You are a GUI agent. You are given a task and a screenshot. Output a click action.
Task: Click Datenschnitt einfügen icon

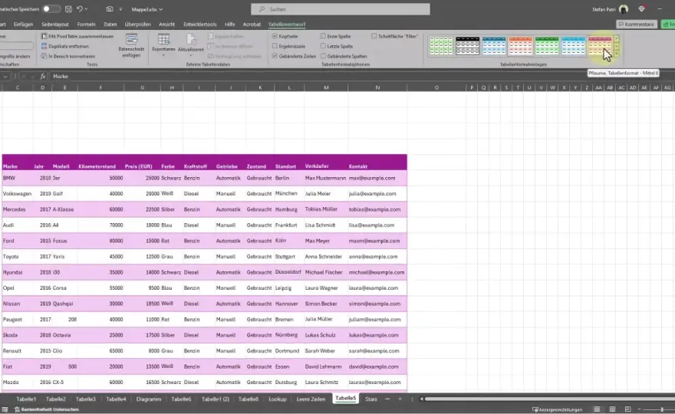tap(131, 40)
